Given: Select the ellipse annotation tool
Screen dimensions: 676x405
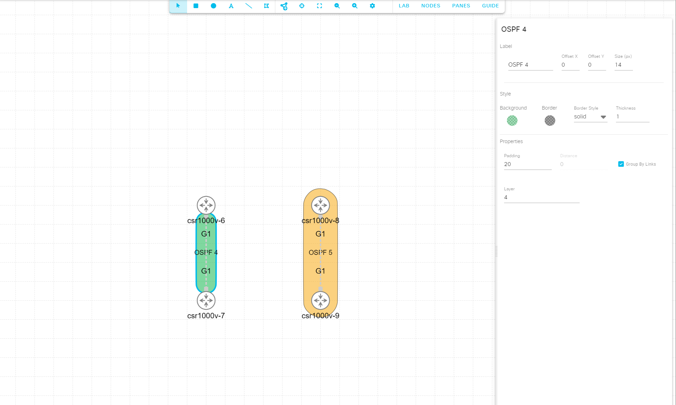Looking at the screenshot, I should point(214,6).
